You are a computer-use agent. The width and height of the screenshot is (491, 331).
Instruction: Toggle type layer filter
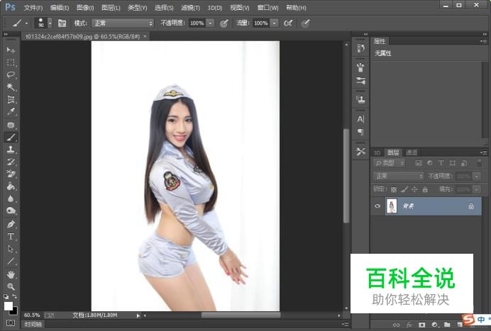click(x=441, y=163)
